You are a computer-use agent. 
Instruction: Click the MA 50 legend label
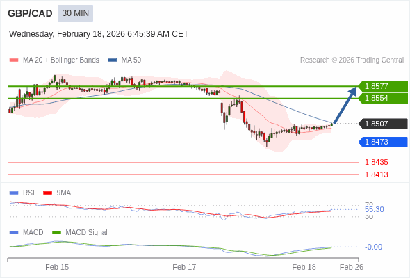pyautogui.click(x=131, y=60)
